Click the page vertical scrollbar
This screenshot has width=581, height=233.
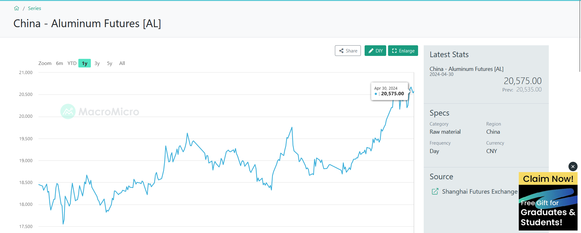tap(580, 37)
